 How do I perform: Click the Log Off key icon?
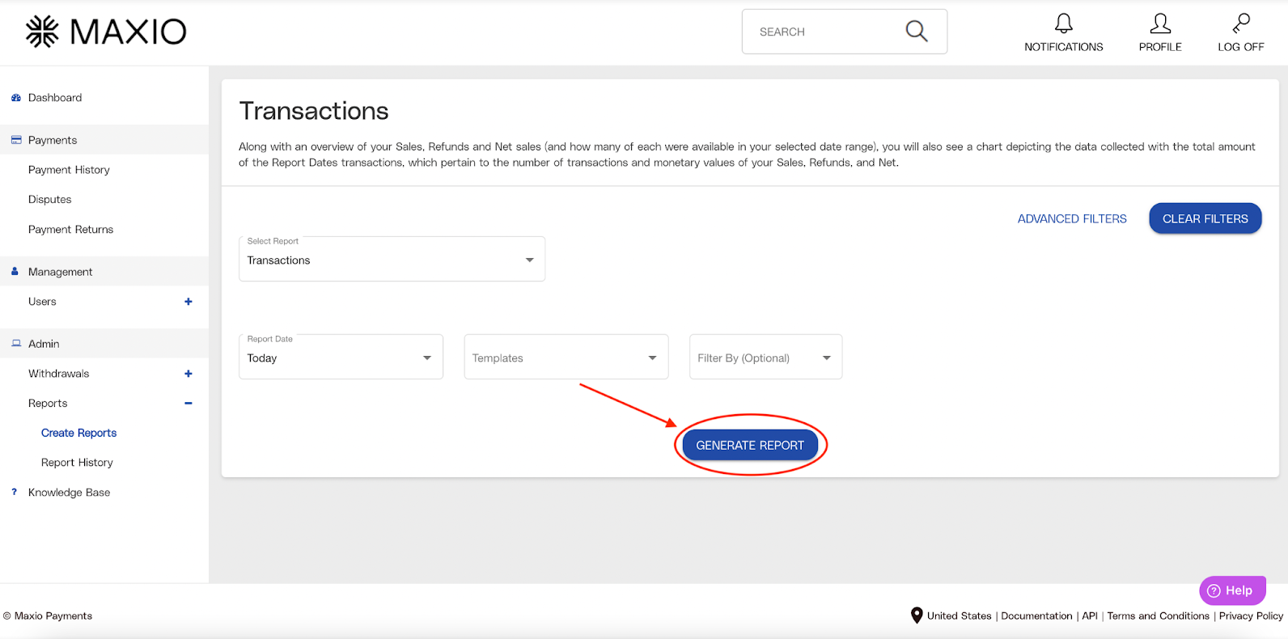[1241, 23]
